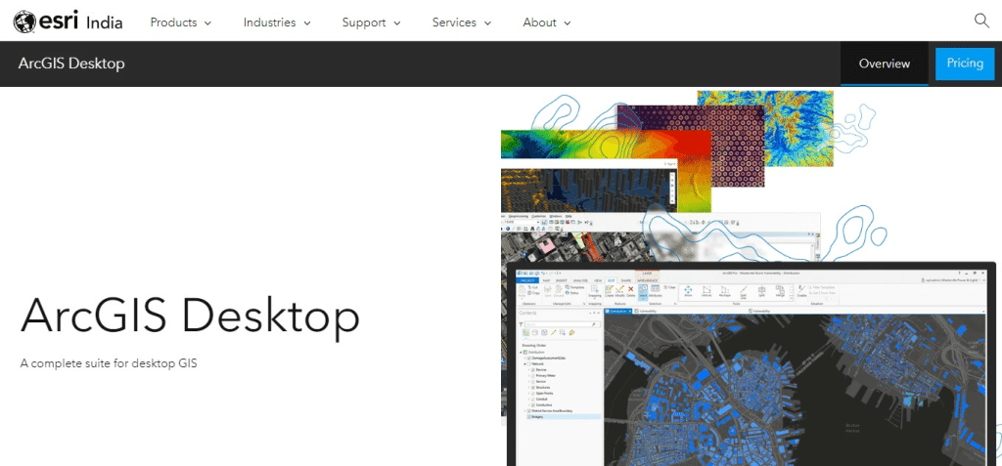The width and height of the screenshot is (1002, 466).
Task: Open the INSERT ribbon tab
Action: tap(562, 280)
